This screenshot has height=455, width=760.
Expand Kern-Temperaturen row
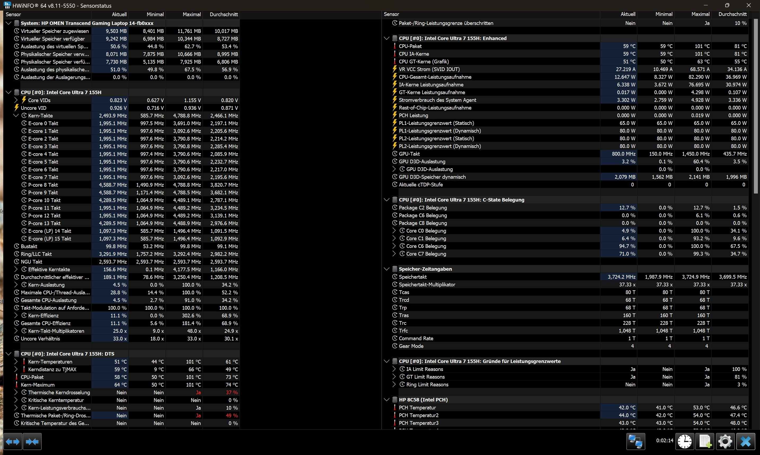coord(16,361)
